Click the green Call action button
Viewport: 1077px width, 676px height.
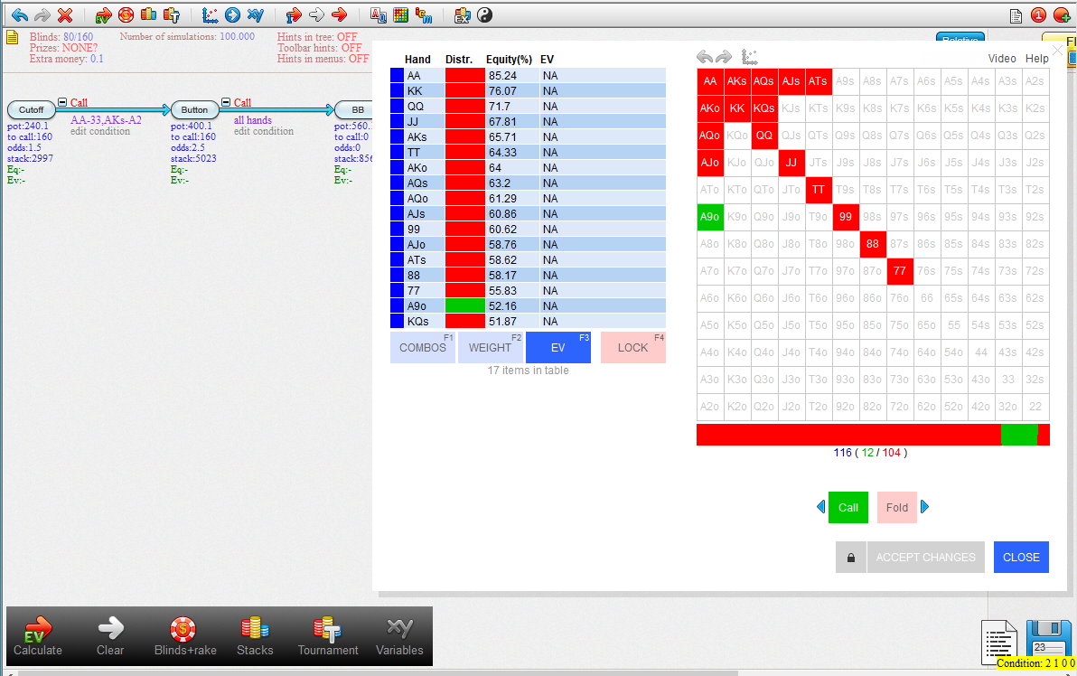click(848, 508)
